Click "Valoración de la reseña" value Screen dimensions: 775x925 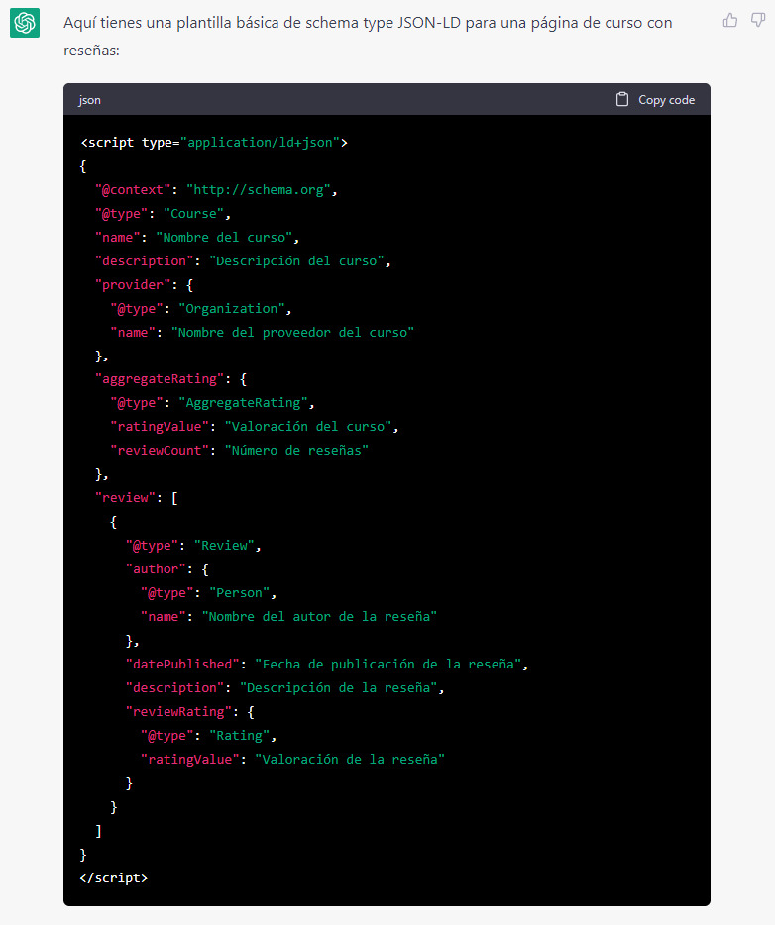coord(350,760)
